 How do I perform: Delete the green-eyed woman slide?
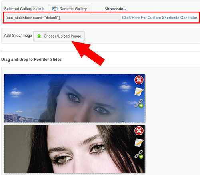pos(139,131)
